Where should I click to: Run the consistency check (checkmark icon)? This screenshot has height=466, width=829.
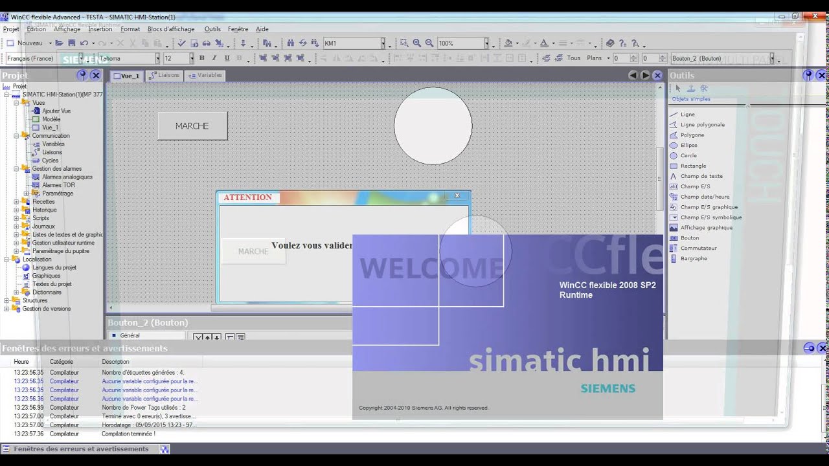coord(181,43)
